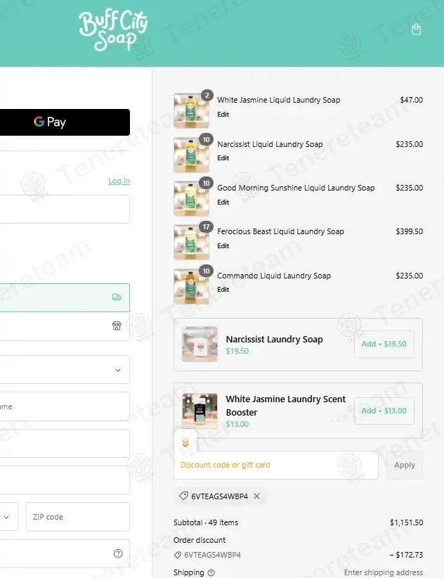
Task: Edit the White Jasmine Liquid Laundry Soap item
Action: pyautogui.click(x=223, y=115)
